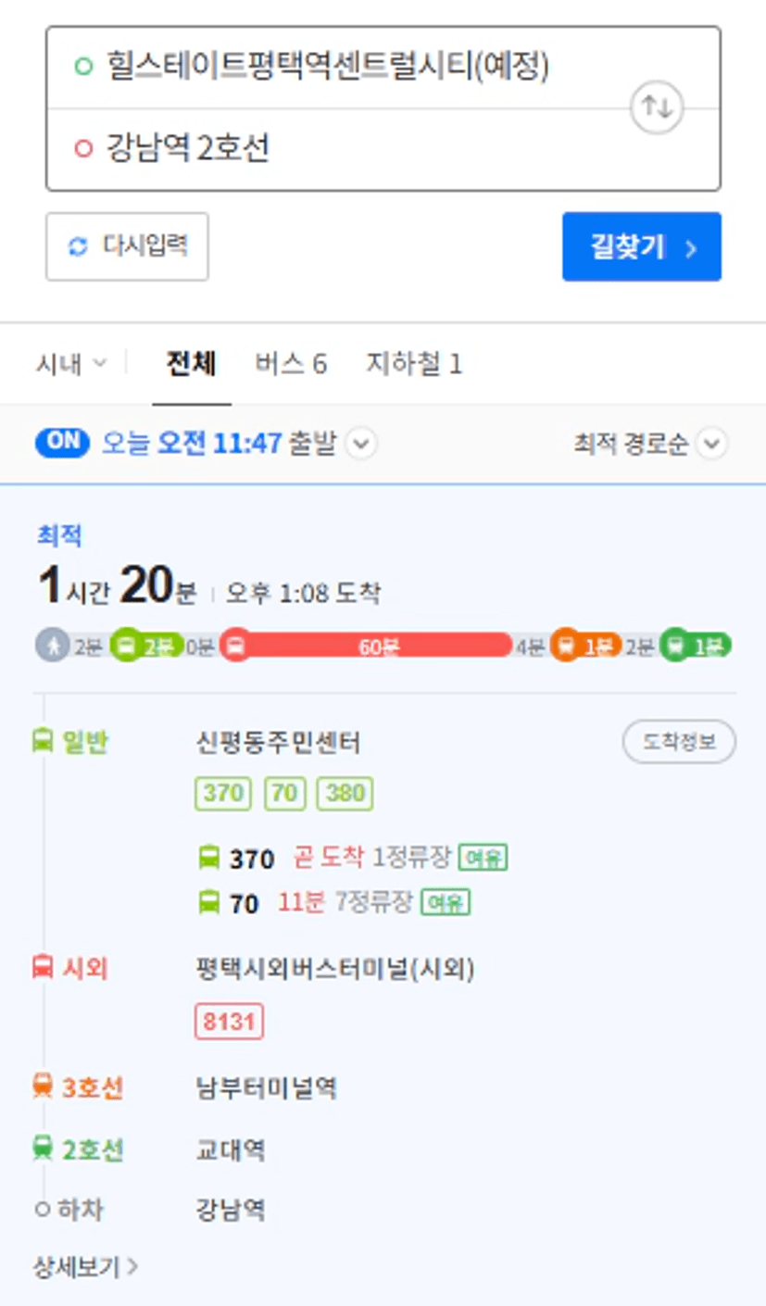This screenshot has height=1306, width=766.
Task: Click the green bus icon beside 일반
Action: 43,741
